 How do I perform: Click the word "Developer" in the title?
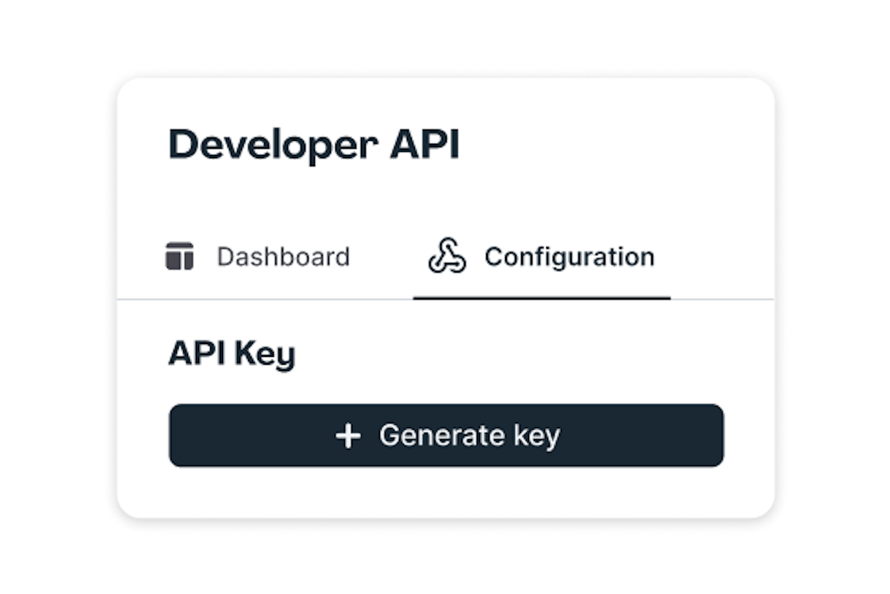point(273,145)
